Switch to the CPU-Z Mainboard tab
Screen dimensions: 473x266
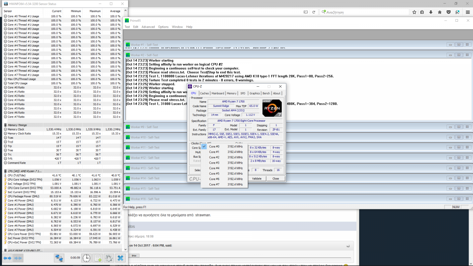coord(218,93)
